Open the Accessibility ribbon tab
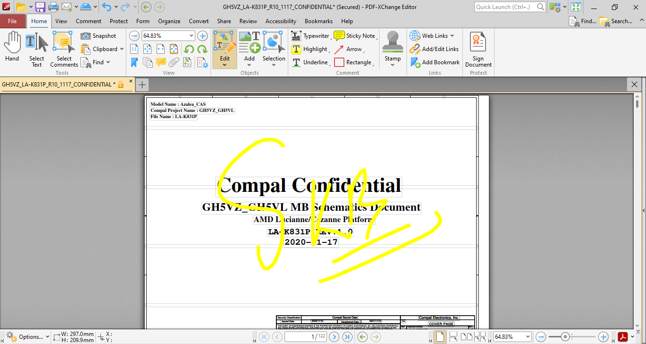Viewport: 646px width, 344px height. (281, 21)
